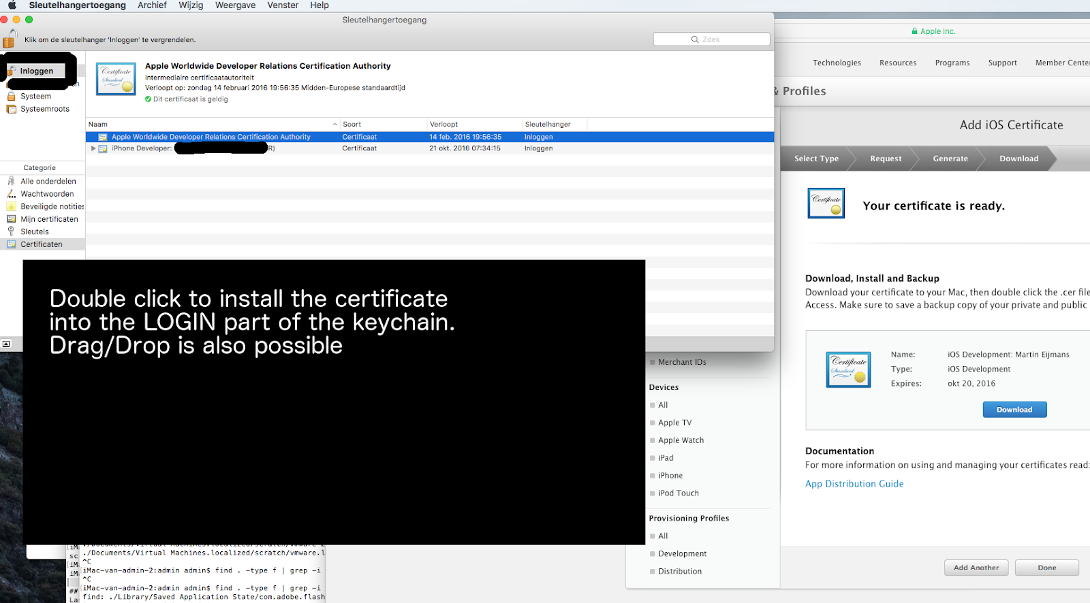Select expiry date 21 okt. 2016 07:34:15
The width and height of the screenshot is (1090, 603).
[x=465, y=148]
